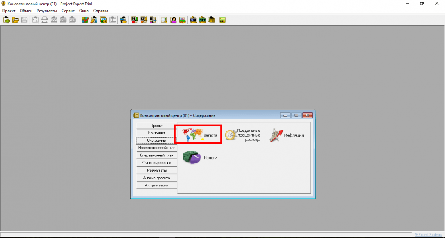The image size is (445, 238).
Task: Open Инфляция inflation settings
Action: point(286,135)
